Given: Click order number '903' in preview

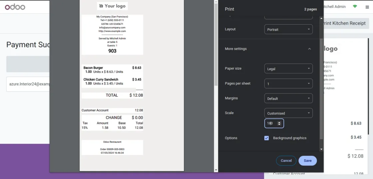Looking at the screenshot, I should 112,51.
